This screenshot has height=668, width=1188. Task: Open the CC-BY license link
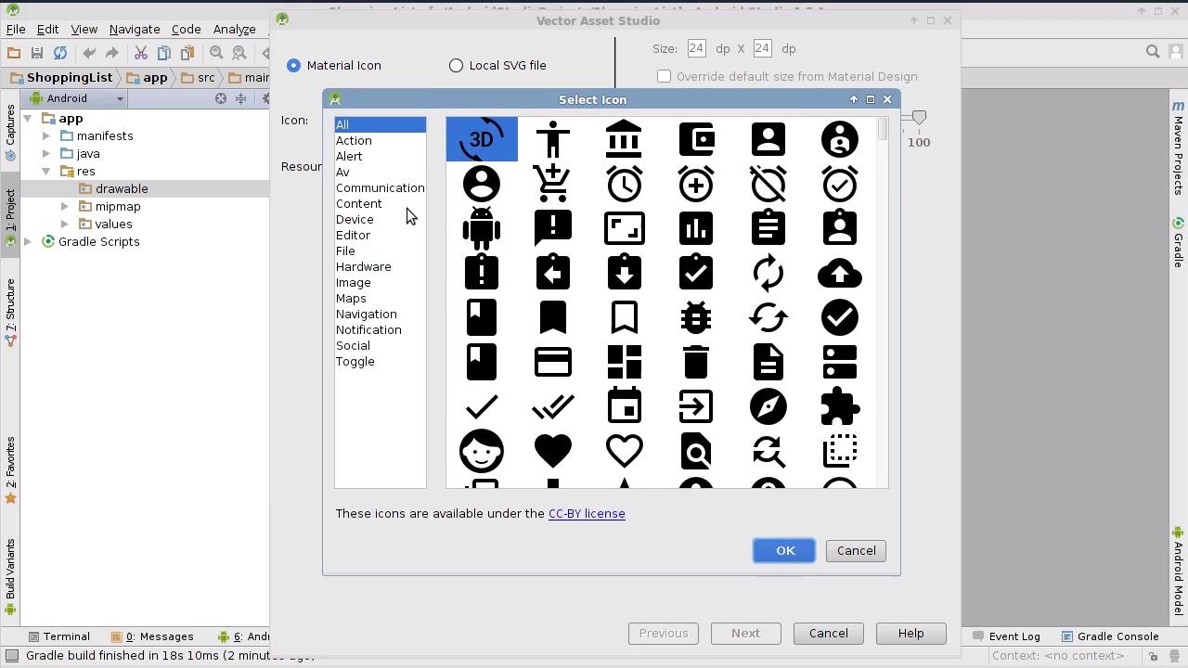pos(587,513)
